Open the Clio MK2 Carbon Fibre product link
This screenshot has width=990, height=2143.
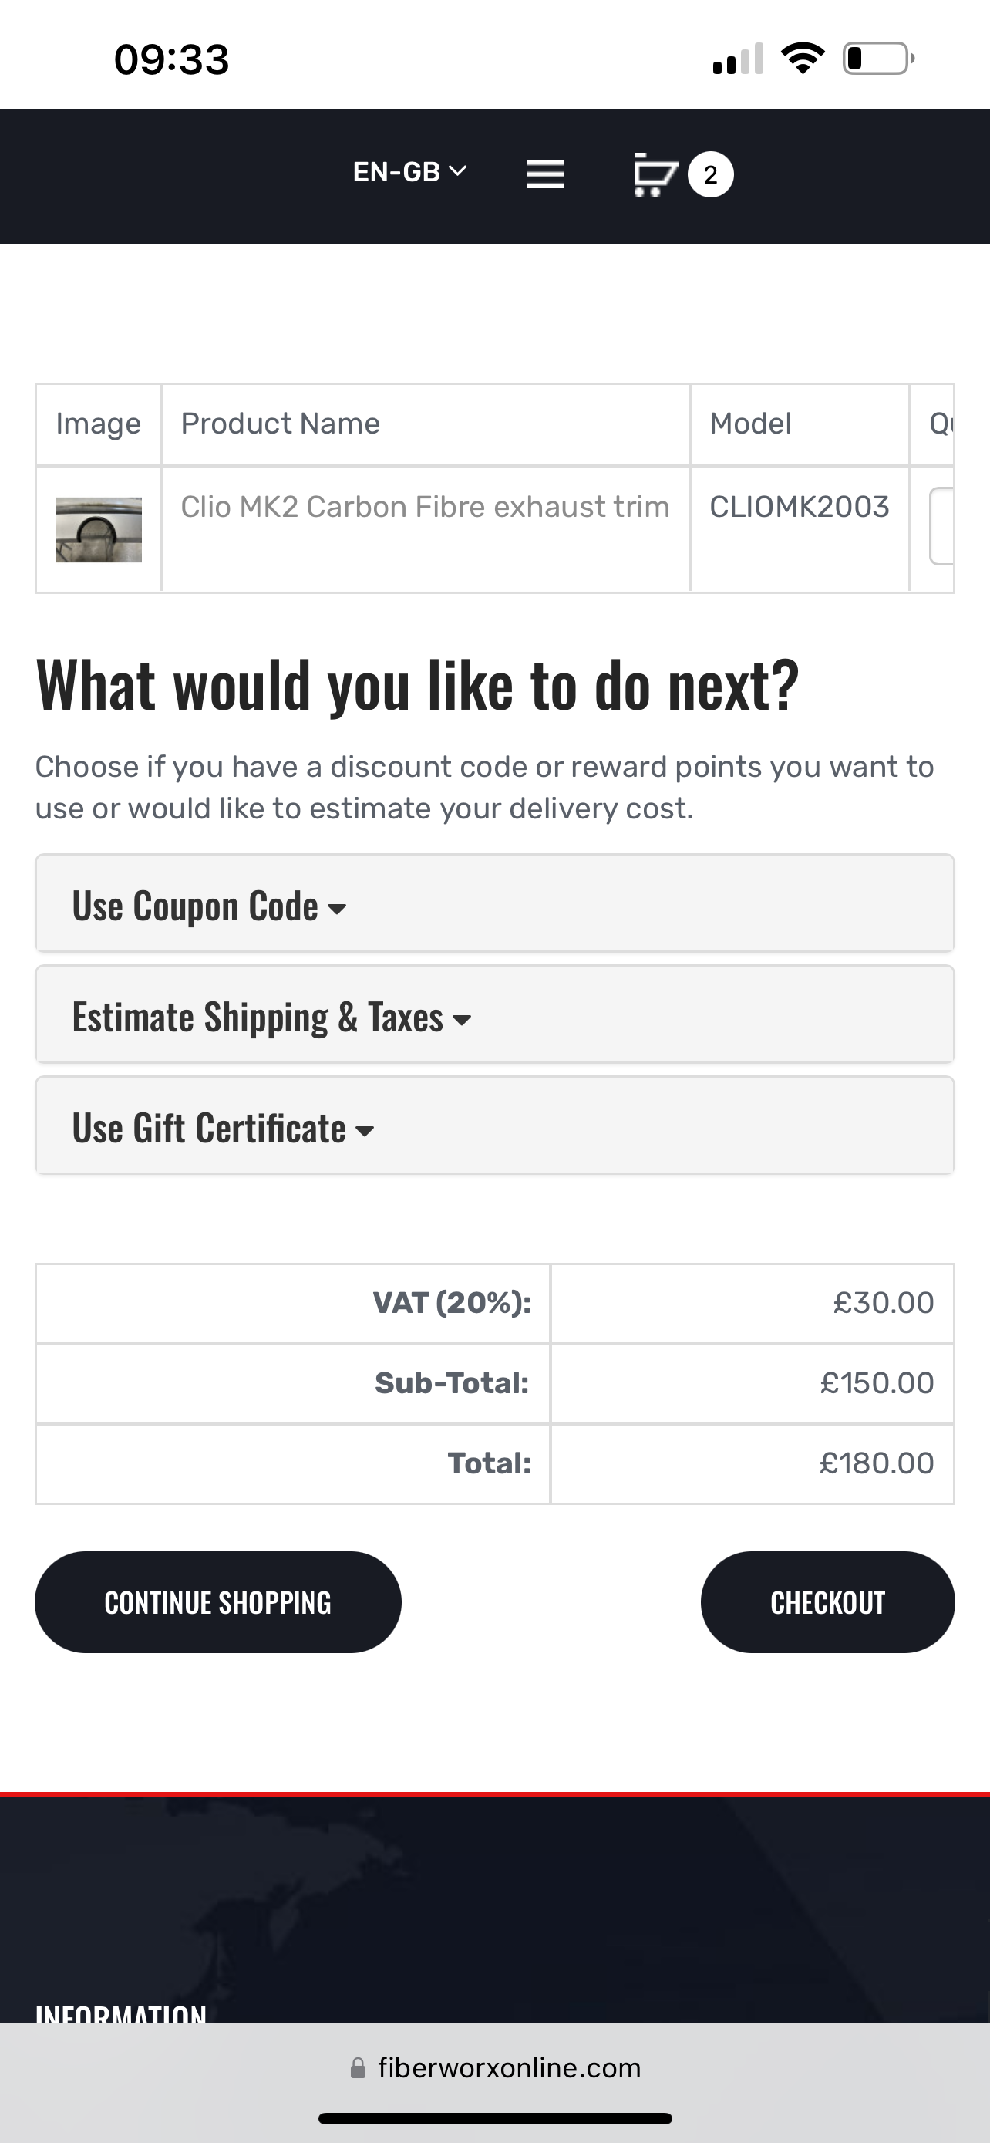tap(425, 507)
